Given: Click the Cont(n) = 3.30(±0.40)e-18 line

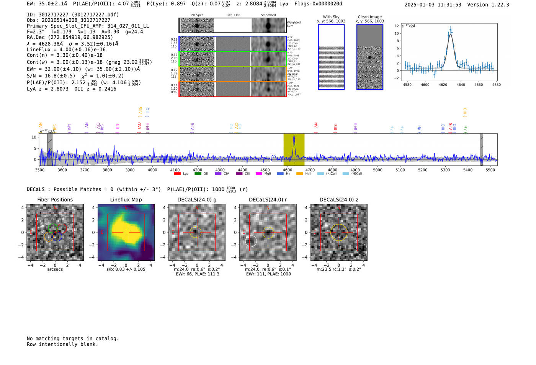Looking at the screenshot, I should click(x=65, y=55).
